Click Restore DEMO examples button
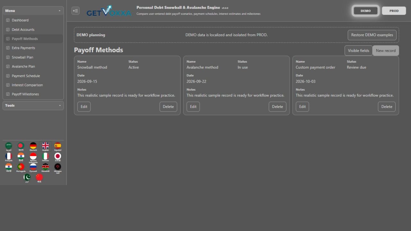Screen dimensions: 411x231 point(372,35)
